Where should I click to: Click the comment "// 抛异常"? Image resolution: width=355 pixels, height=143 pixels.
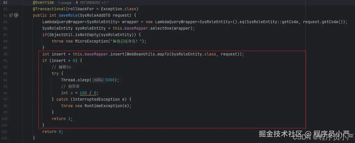(x=70, y=86)
